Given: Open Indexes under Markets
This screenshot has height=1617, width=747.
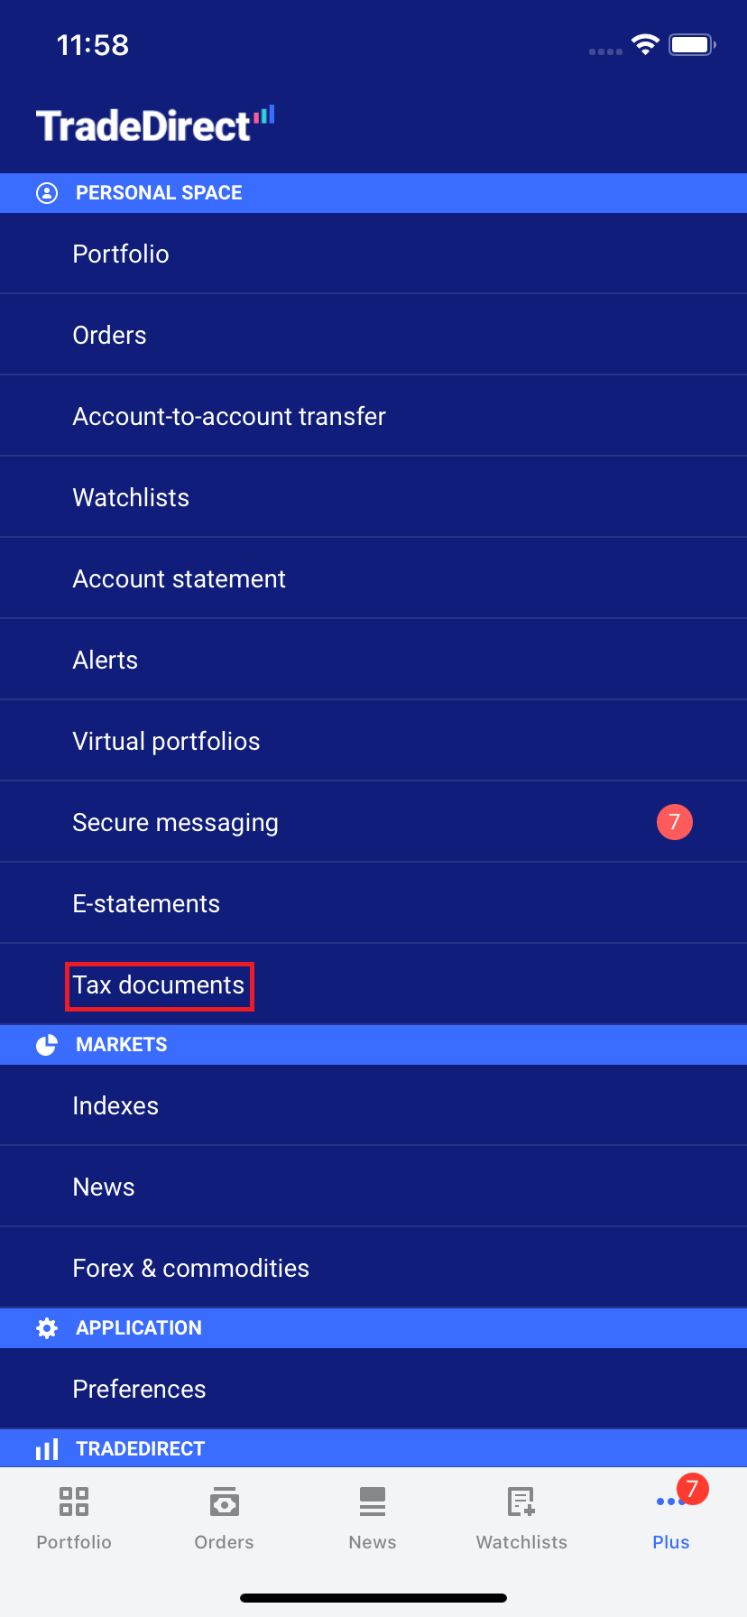Looking at the screenshot, I should (x=115, y=1106).
